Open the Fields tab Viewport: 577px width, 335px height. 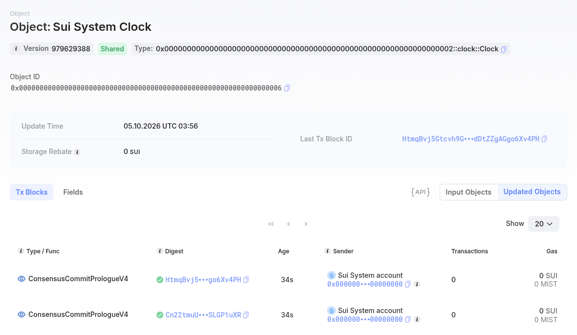point(73,192)
